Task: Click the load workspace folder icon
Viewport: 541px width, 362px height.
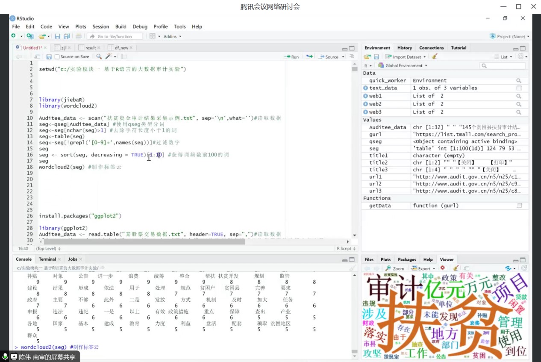Action: [x=367, y=56]
